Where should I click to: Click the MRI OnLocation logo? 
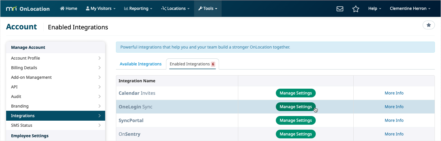click(28, 9)
